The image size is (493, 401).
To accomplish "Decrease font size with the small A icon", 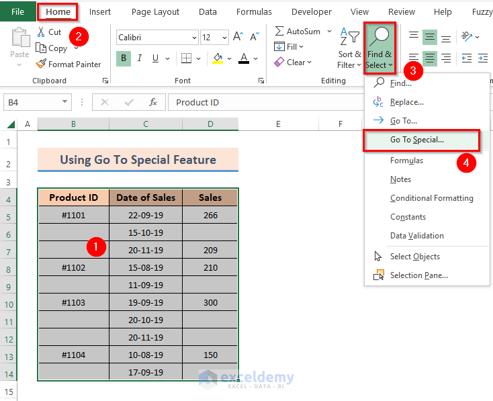I will (255, 36).
